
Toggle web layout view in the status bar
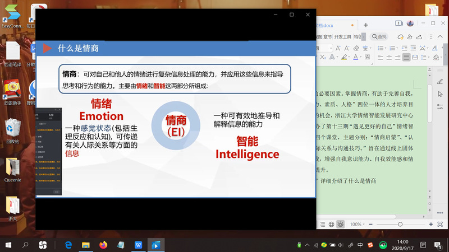tap(330, 224)
